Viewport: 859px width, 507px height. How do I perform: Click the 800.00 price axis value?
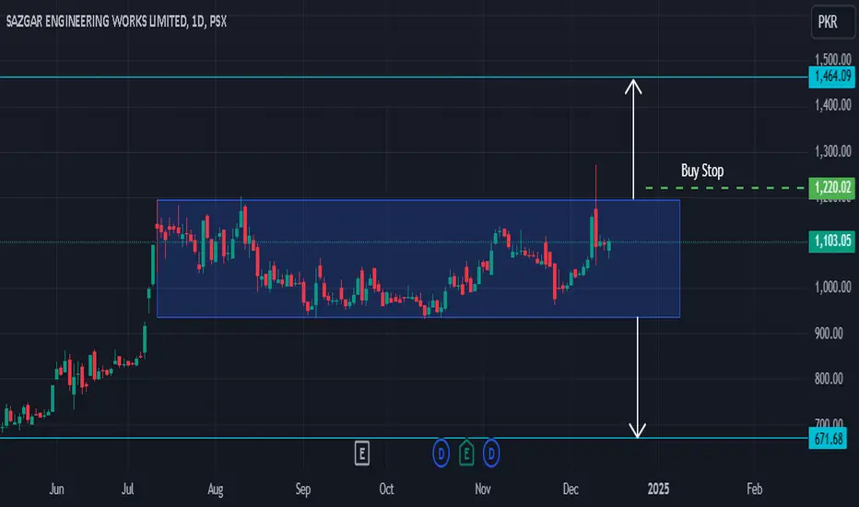tap(829, 378)
